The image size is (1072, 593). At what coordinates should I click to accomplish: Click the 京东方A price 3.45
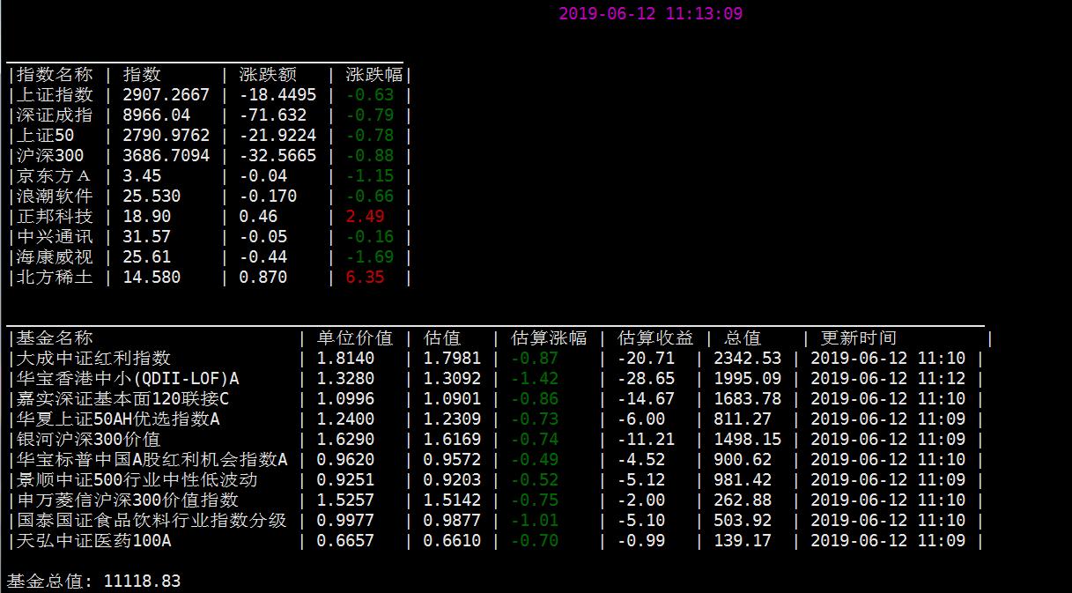142,176
